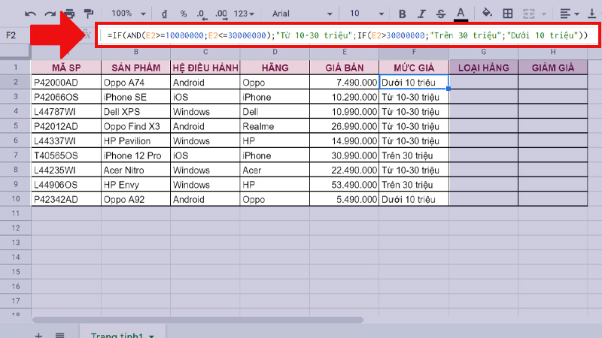Image resolution: width=602 pixels, height=338 pixels.
Task: Open the borders tool
Action: point(508,14)
